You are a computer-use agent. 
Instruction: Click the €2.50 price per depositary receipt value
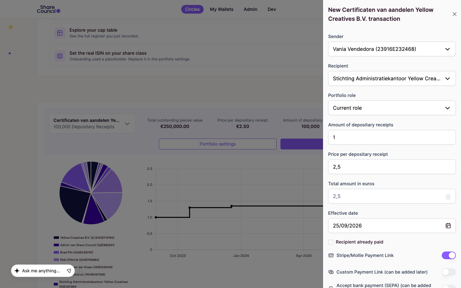[243, 126]
